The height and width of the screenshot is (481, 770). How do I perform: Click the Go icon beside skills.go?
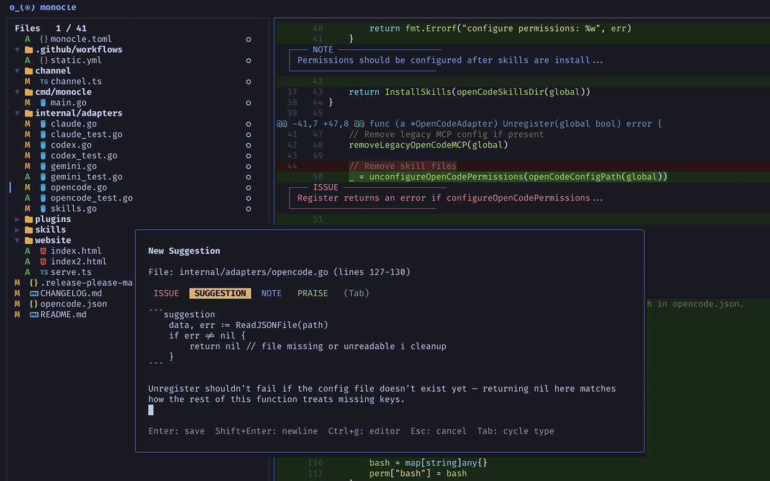(43, 208)
